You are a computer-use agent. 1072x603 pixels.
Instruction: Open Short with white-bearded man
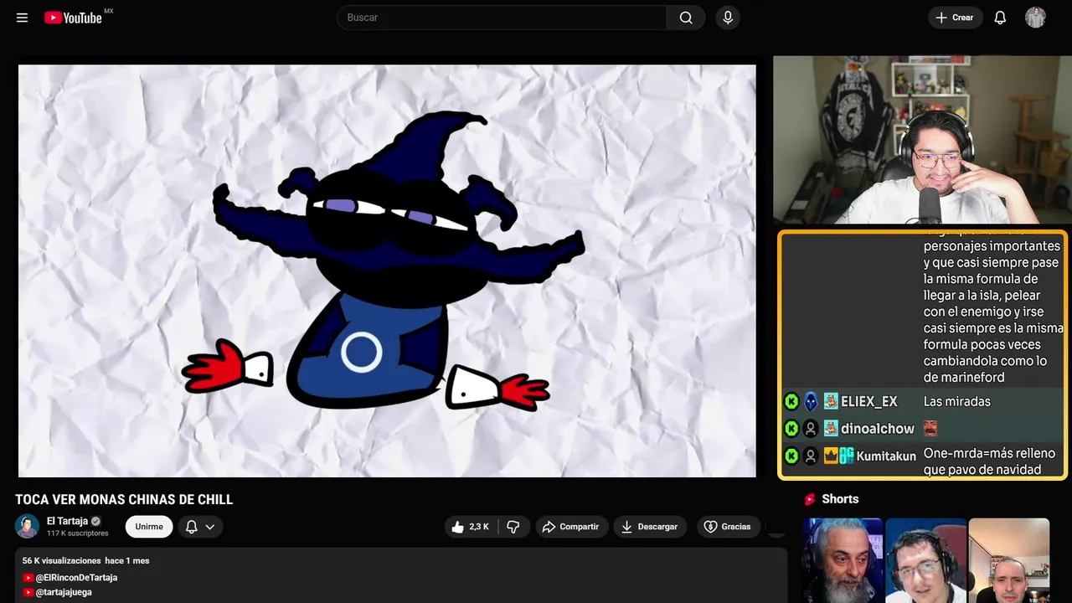coord(843,560)
